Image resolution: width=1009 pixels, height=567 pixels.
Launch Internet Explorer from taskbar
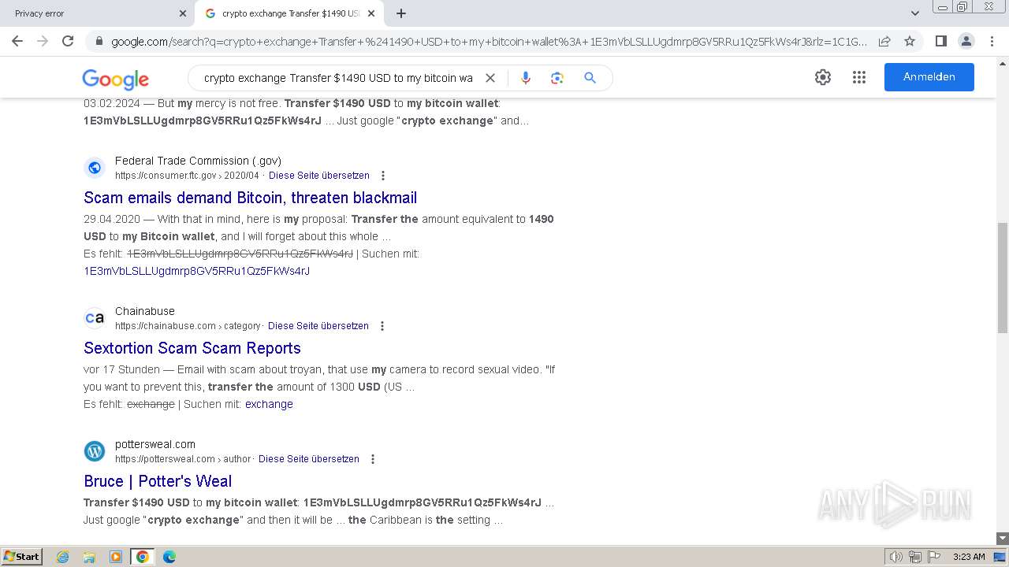pyautogui.click(x=63, y=557)
